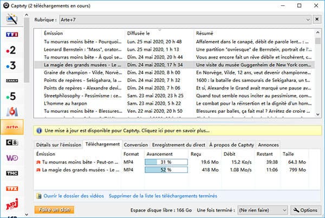The width and height of the screenshot is (325, 218).
Task: Select row Streetphilosophy - Pessimisme
Action: (x=174, y=95)
